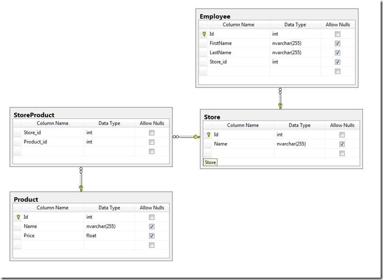
Task: Click the infinity endpoint next to StoreProduct's right edge
Action: (176, 137)
